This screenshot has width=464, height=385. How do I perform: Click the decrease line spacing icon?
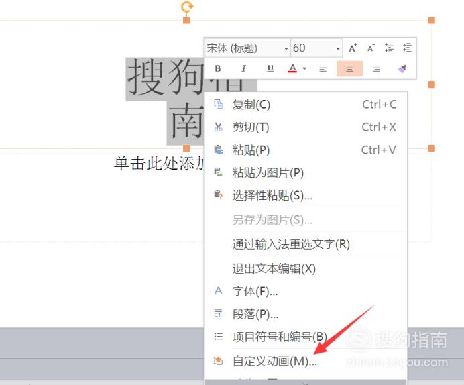click(x=407, y=48)
